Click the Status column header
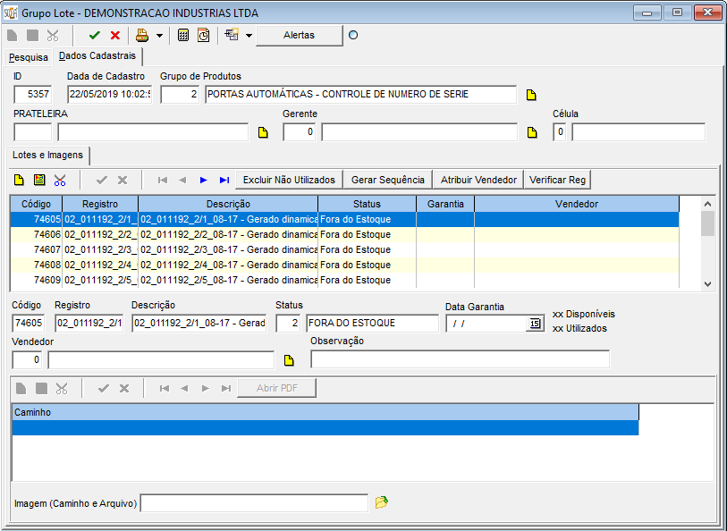This screenshot has height=531, width=727. (x=367, y=204)
